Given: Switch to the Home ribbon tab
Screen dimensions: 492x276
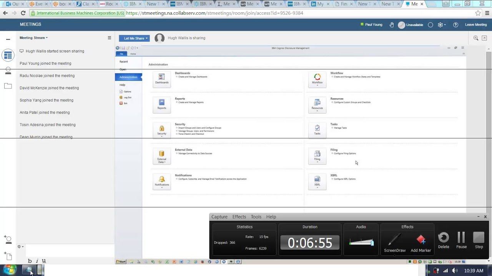Looking at the screenshot, I should pyautogui.click(x=133, y=54).
